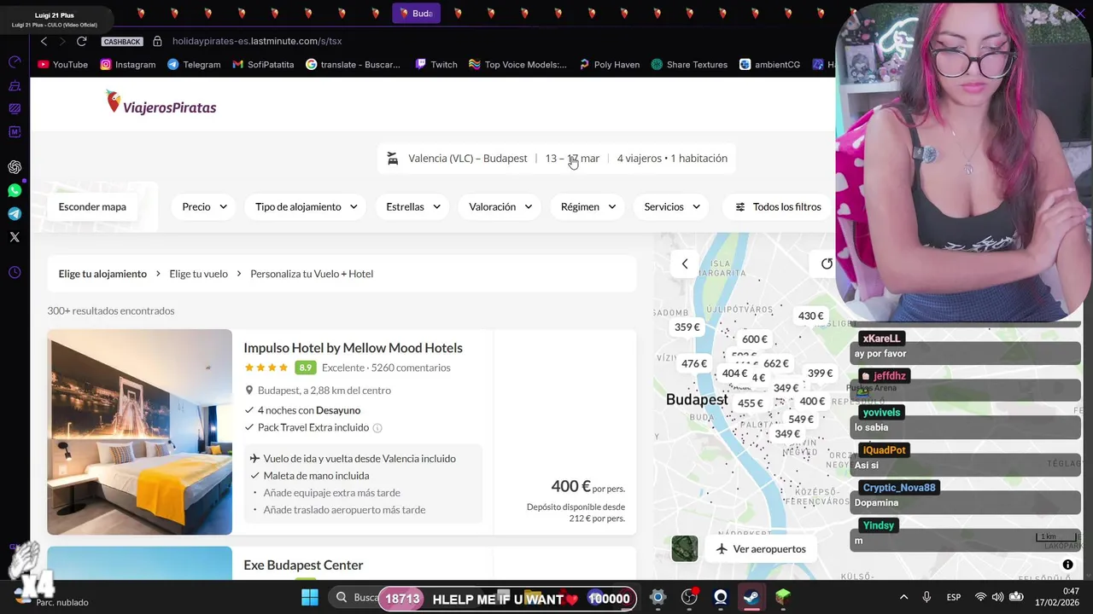1093x614 pixels.
Task: Expand the Estrellas filter dropdown
Action: click(x=413, y=206)
